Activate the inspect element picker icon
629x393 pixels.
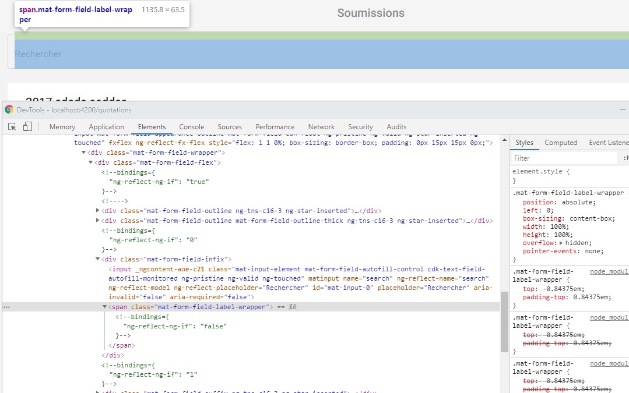12,126
